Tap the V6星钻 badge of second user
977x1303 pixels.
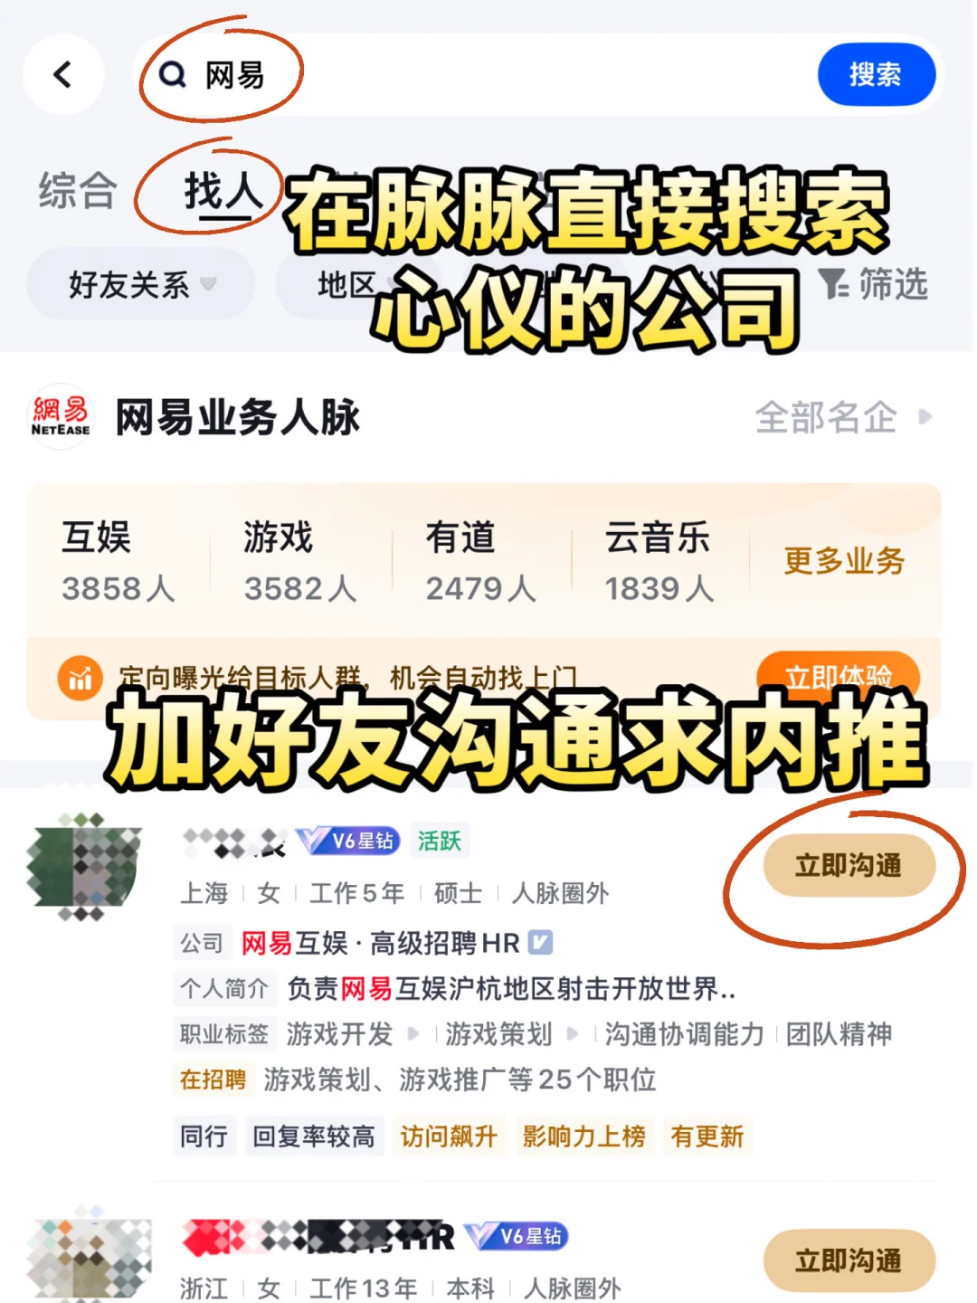coord(517,1236)
